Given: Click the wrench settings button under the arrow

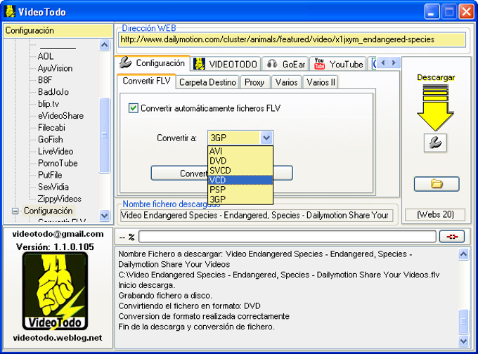Looking at the screenshot, I should [x=435, y=143].
